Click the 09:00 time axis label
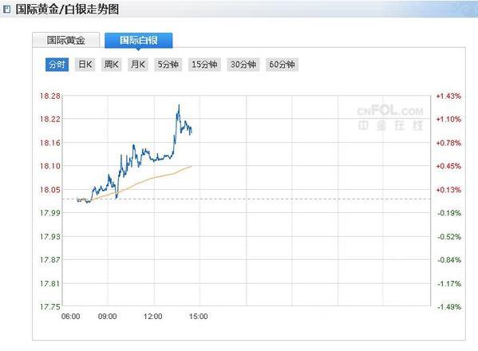Viewport: 478px width, 351px height. pyautogui.click(x=107, y=316)
